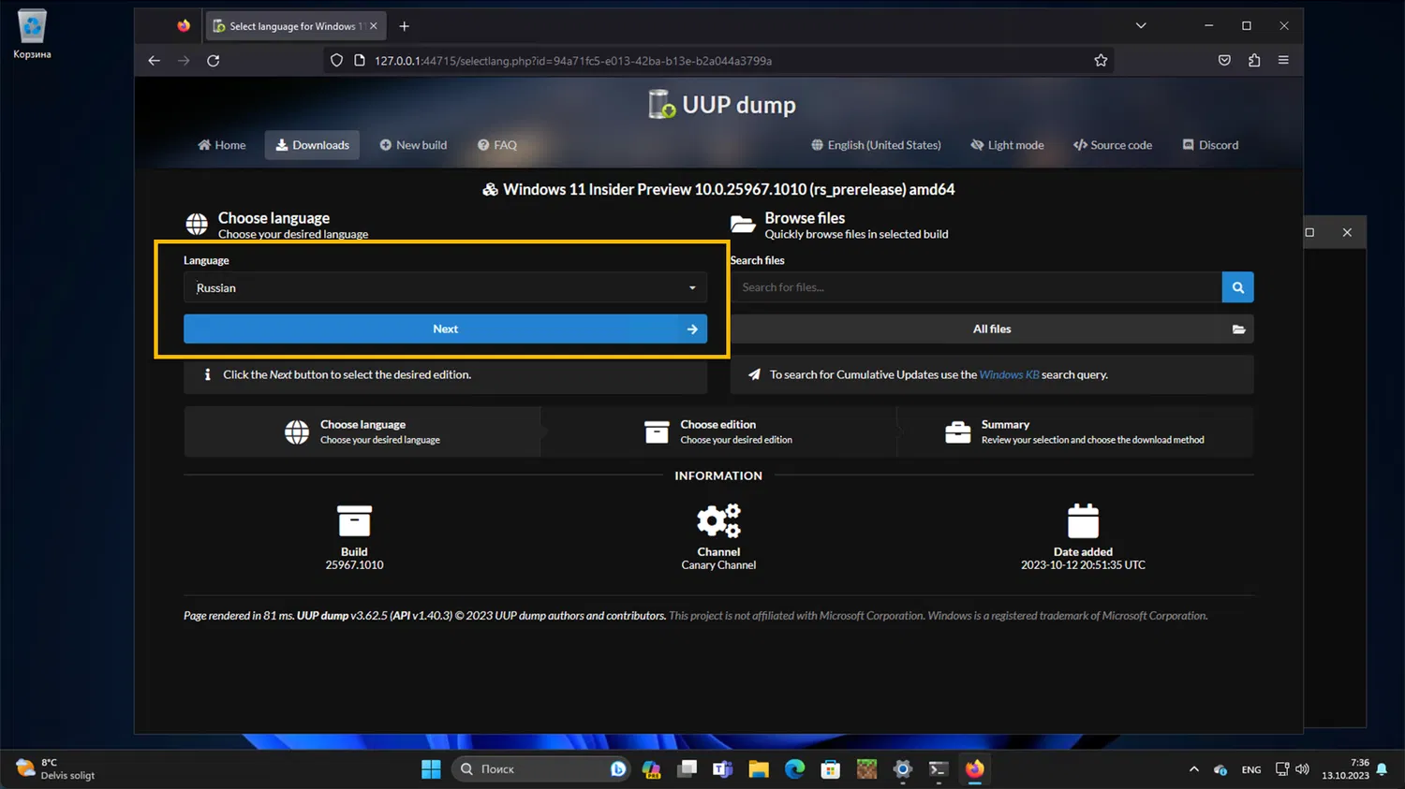1405x789 pixels.
Task: Open the Windows Start menu
Action: (431, 769)
